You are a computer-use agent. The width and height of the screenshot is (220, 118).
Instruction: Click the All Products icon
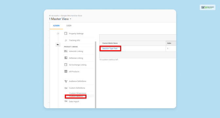pos(66,71)
